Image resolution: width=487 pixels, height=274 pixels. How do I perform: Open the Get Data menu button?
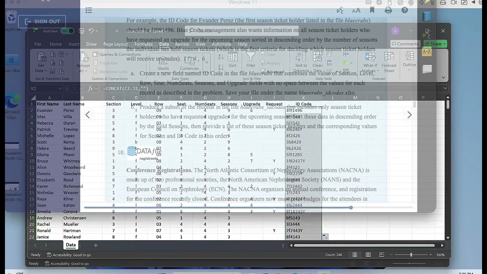pyautogui.click(x=41, y=63)
